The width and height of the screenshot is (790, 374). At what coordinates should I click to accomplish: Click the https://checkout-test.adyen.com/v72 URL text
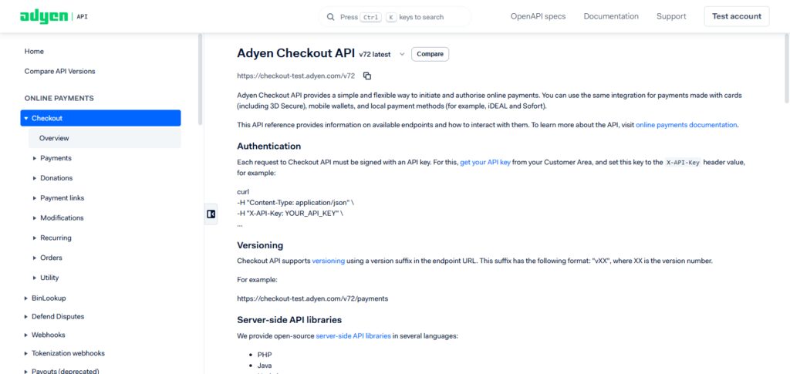(x=295, y=76)
